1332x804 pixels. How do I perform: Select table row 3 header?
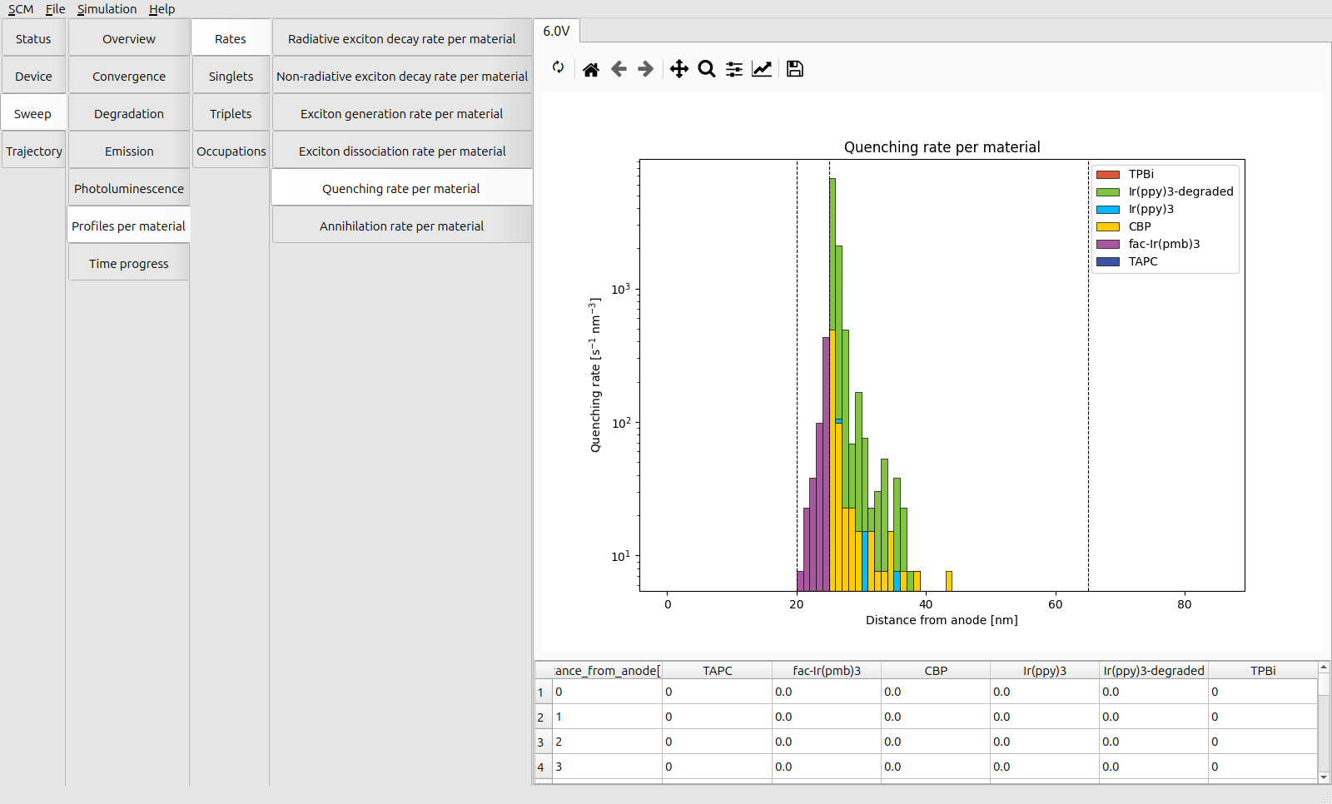click(541, 742)
